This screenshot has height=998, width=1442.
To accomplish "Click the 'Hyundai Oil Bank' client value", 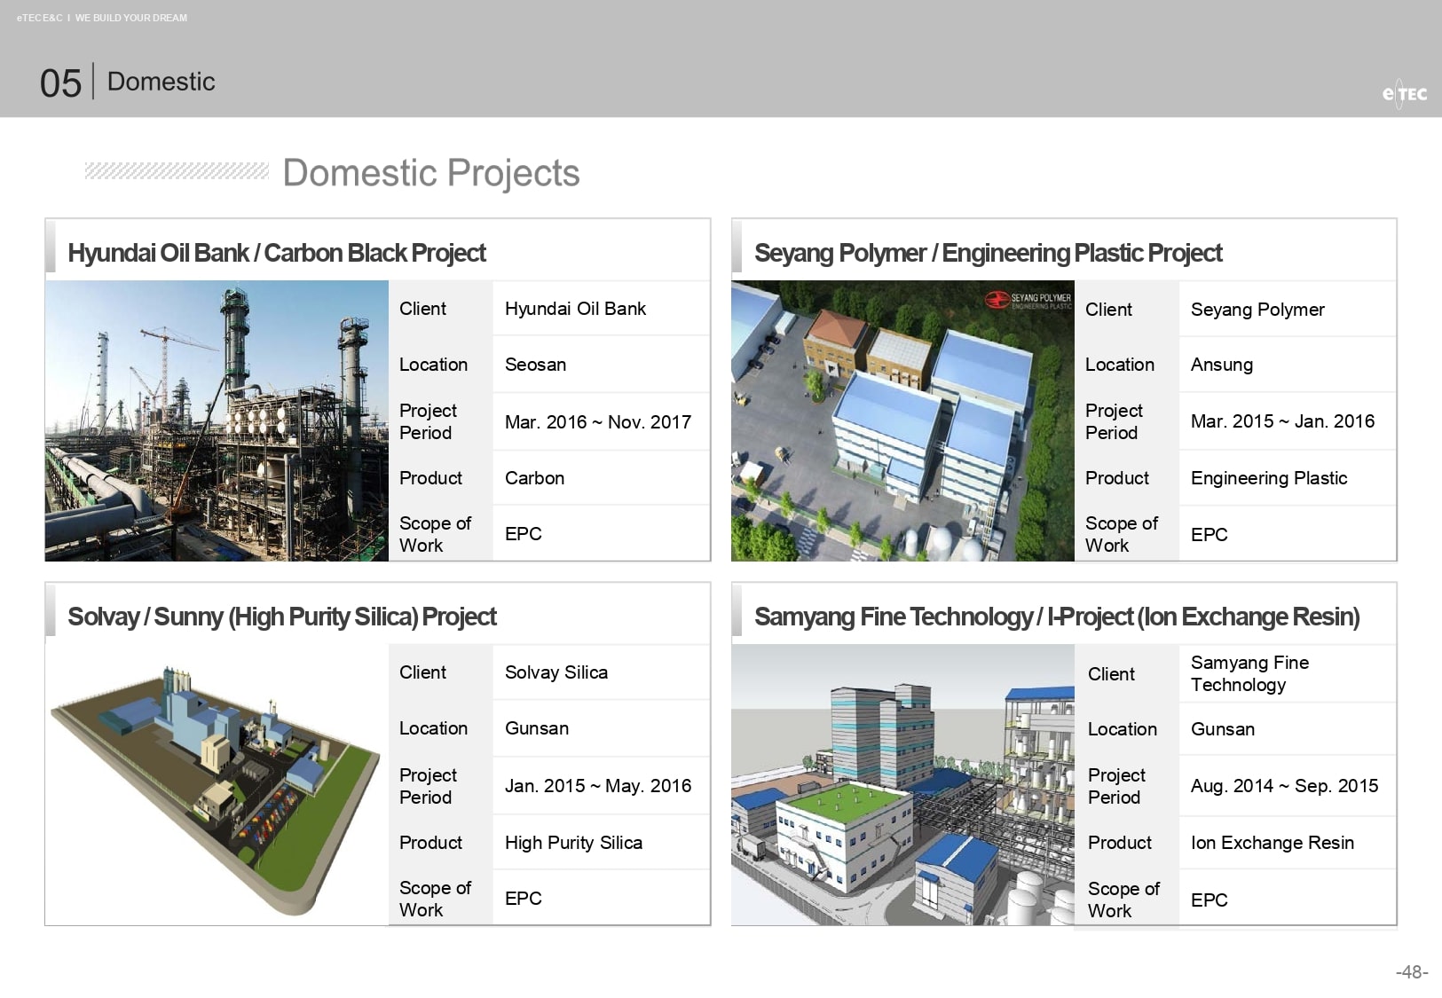I will click(x=575, y=309).
